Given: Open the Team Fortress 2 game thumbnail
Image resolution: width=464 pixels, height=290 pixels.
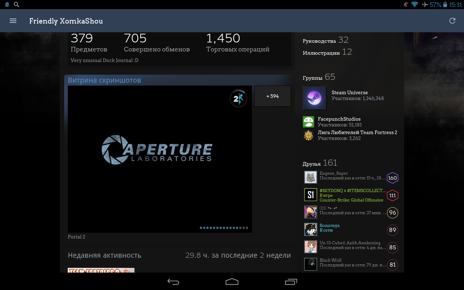Looking at the screenshot, I should (x=101, y=270).
